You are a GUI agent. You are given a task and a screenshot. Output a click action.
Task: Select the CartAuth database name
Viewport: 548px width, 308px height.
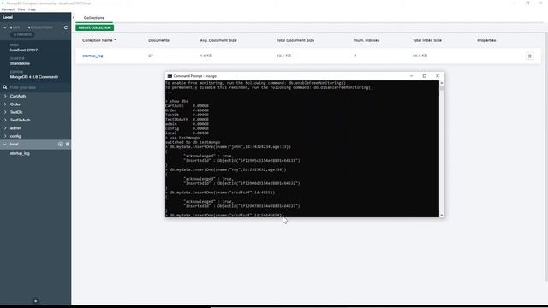(x=18, y=96)
